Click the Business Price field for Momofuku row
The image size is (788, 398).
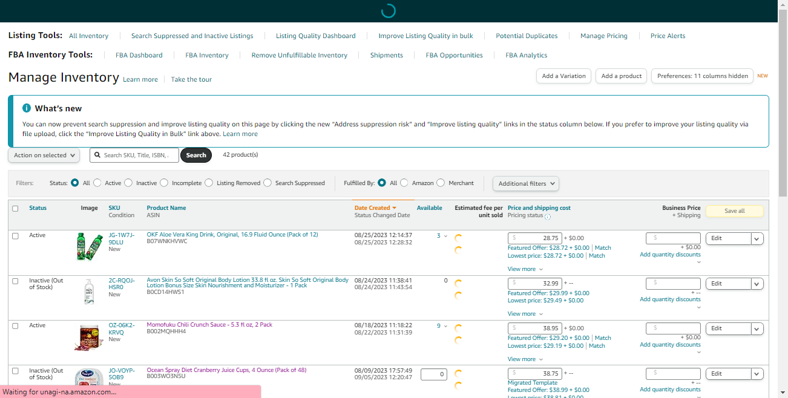coord(673,328)
